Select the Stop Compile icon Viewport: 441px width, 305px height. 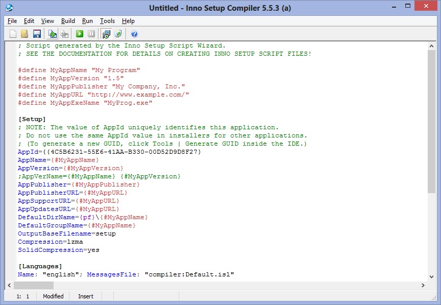64,34
